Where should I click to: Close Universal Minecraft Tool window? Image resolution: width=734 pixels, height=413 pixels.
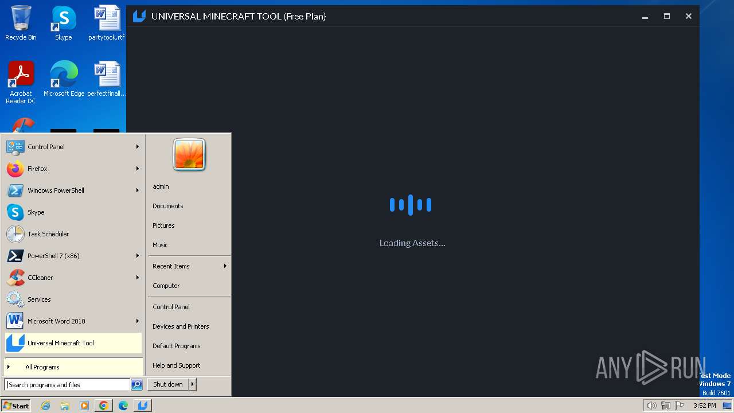[689, 16]
